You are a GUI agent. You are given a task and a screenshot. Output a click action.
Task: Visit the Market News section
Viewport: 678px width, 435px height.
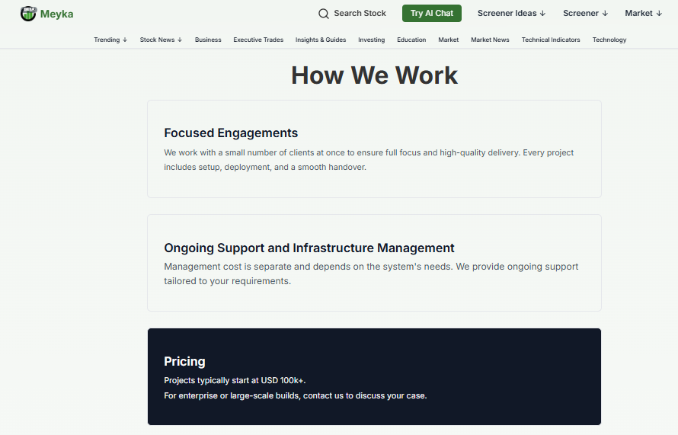coord(490,40)
